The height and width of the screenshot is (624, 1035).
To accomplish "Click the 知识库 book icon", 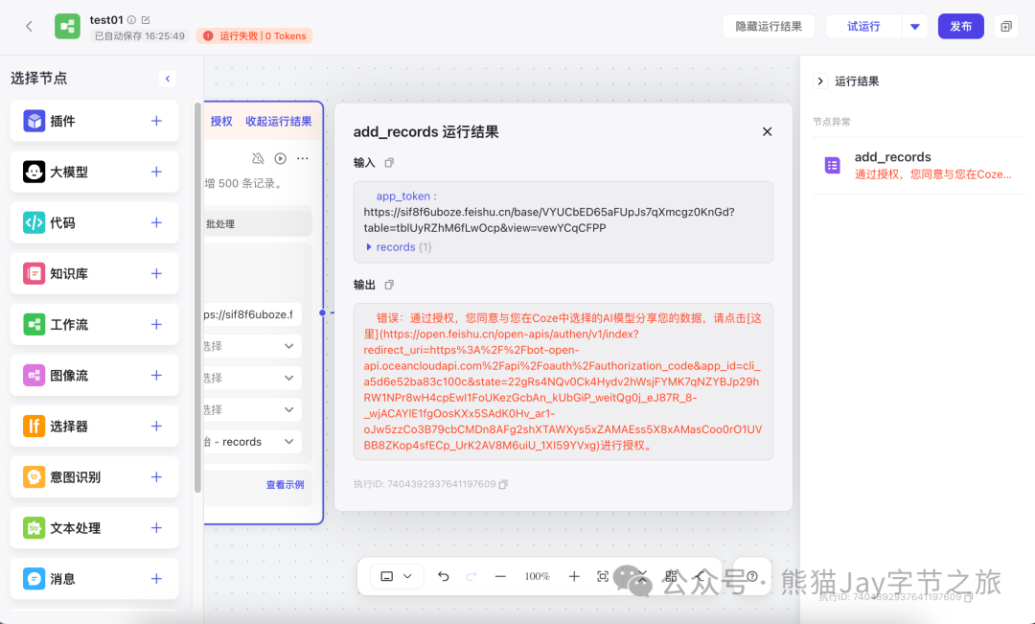I will click(x=34, y=273).
